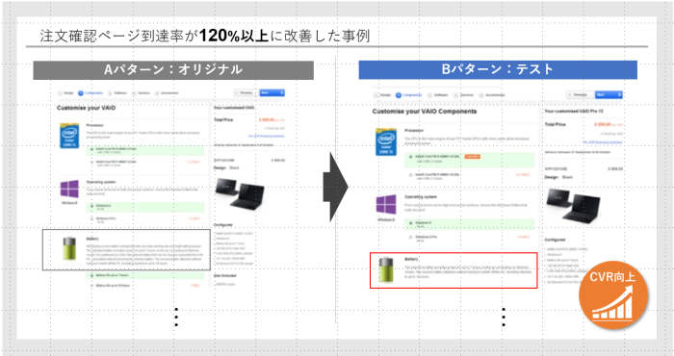Click the Intel processor logo in Pattern A
The height and width of the screenshot is (356, 674).
69,136
